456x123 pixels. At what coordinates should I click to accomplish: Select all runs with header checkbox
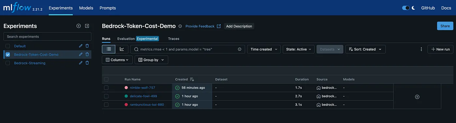106,79
